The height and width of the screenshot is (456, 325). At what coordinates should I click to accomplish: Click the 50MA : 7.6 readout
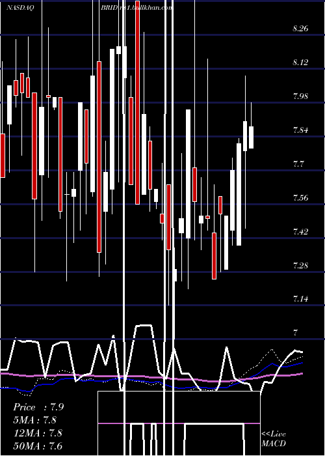38,446
